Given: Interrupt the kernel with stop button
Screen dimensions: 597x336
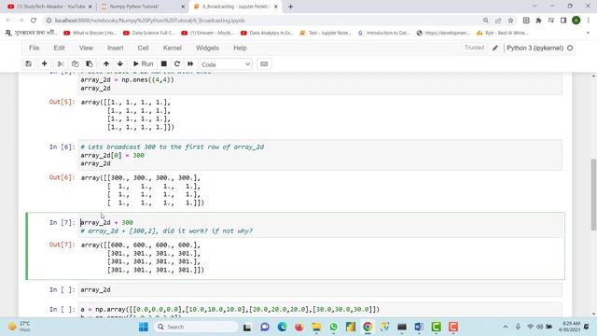Looking at the screenshot, I should 164,64.
